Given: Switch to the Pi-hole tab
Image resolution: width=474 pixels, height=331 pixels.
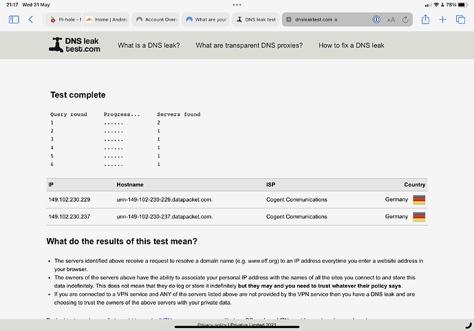Looking at the screenshot, I should tap(65, 20).
